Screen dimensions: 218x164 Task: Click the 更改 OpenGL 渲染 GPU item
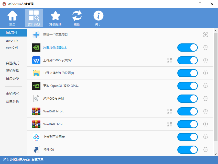(x=61, y=86)
